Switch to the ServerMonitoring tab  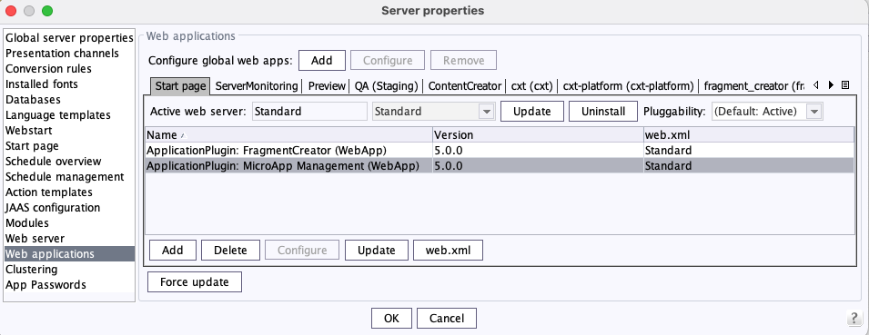click(x=257, y=86)
